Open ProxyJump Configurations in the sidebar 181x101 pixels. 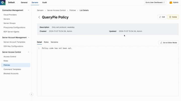[14, 27]
